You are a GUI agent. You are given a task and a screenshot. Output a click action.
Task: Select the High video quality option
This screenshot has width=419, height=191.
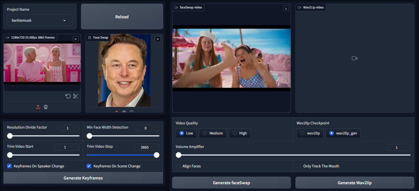click(x=240, y=133)
